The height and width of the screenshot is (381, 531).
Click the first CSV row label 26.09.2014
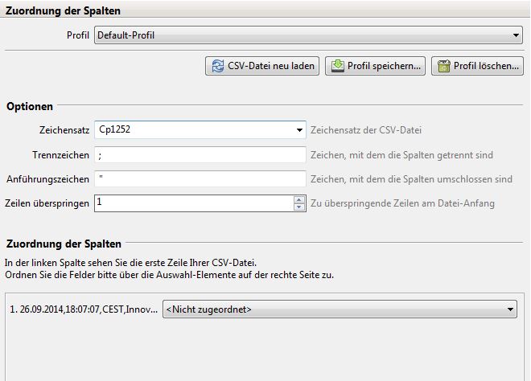pos(83,309)
